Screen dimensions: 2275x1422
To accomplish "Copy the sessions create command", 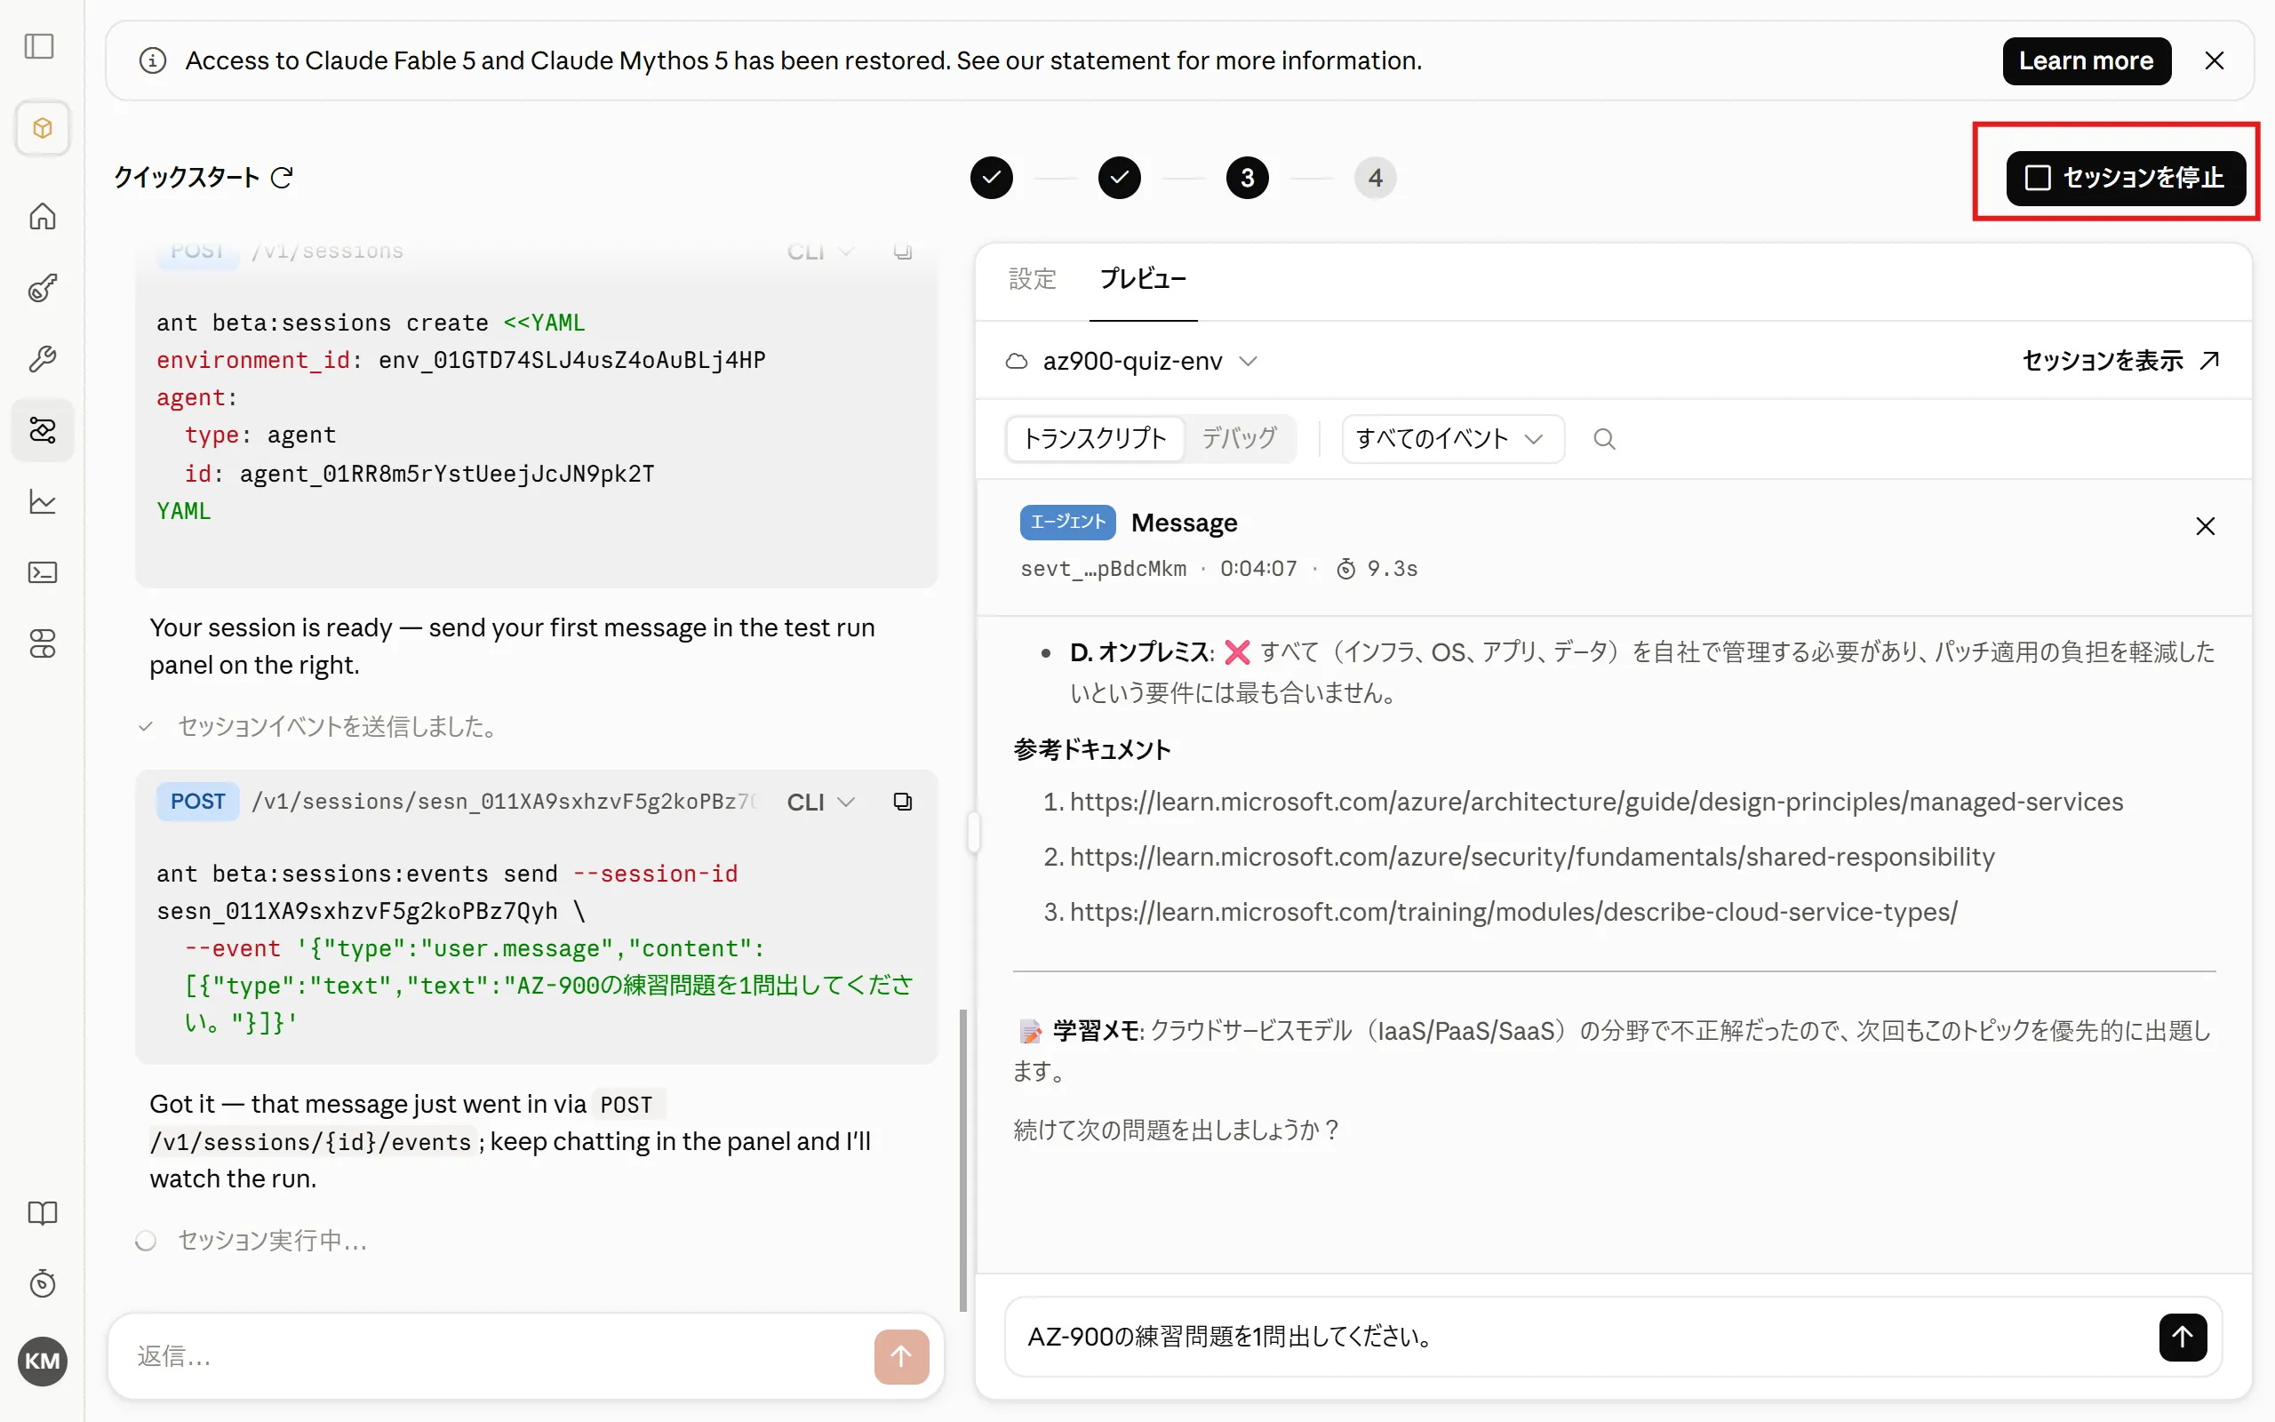I will tap(903, 252).
